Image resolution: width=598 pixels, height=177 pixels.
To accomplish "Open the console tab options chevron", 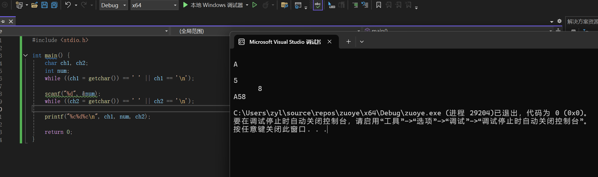I will click(362, 42).
